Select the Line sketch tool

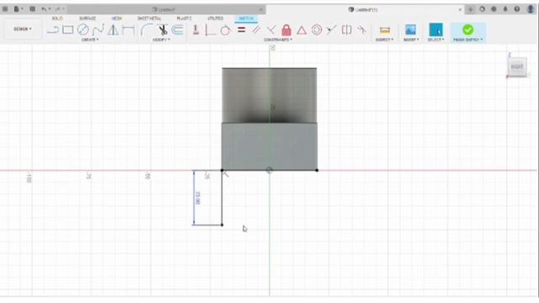pyautogui.click(x=53, y=30)
